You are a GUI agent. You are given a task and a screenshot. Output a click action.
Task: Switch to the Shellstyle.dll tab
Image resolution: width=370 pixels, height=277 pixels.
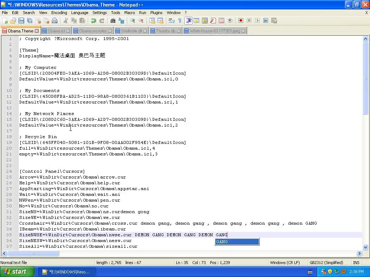(x=132, y=31)
